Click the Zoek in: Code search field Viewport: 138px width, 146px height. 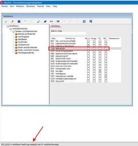pos(68,33)
